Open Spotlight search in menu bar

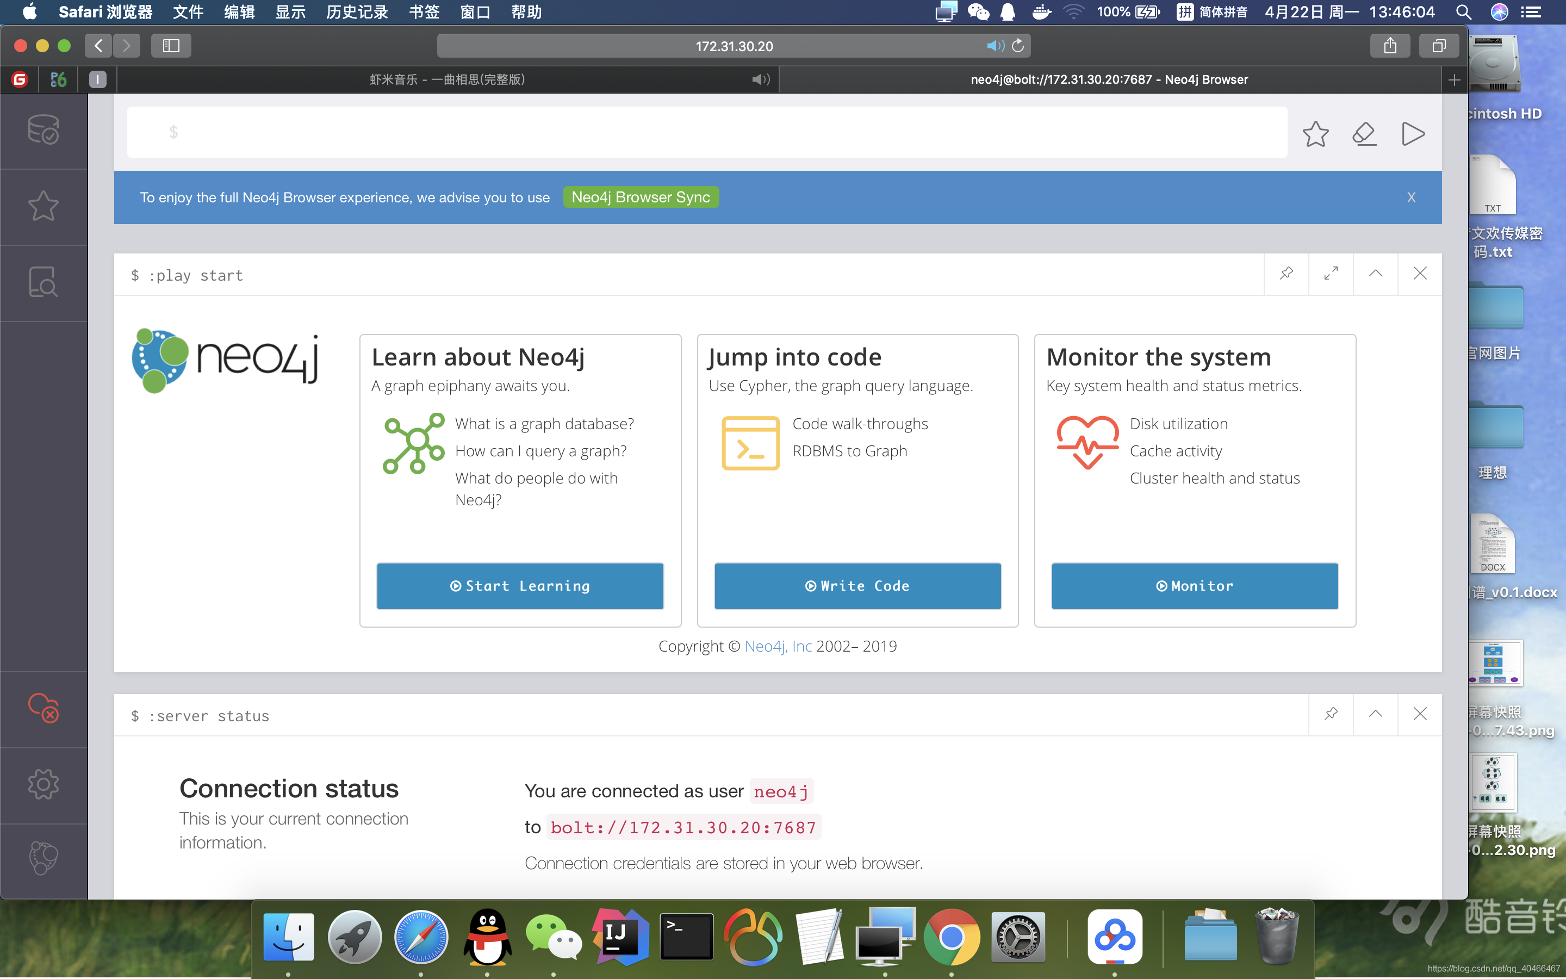tap(1464, 11)
